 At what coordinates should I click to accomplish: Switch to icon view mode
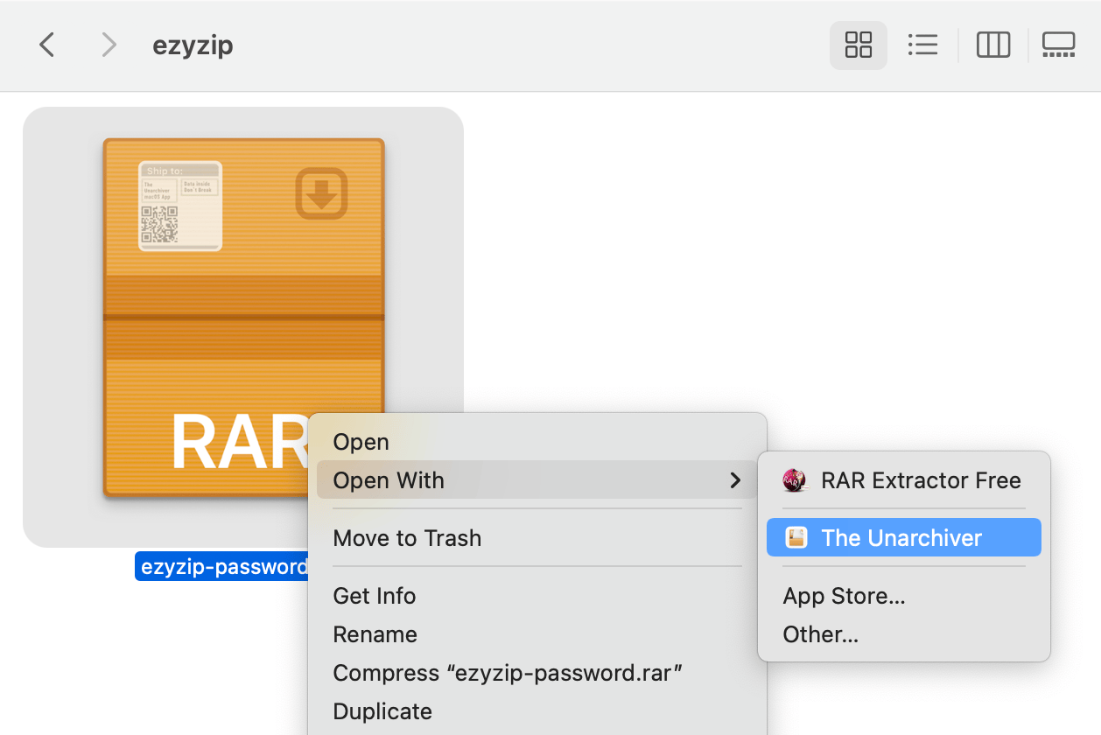tap(859, 45)
